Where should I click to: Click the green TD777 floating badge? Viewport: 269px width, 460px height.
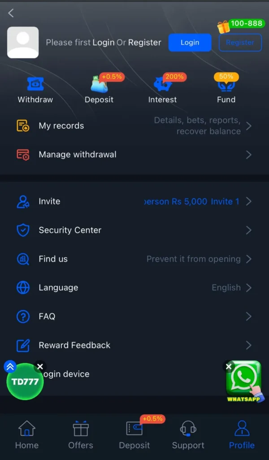coord(25,382)
